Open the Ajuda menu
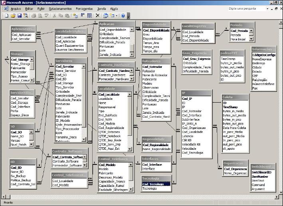This screenshot has height=206, width=283. coord(114,9)
